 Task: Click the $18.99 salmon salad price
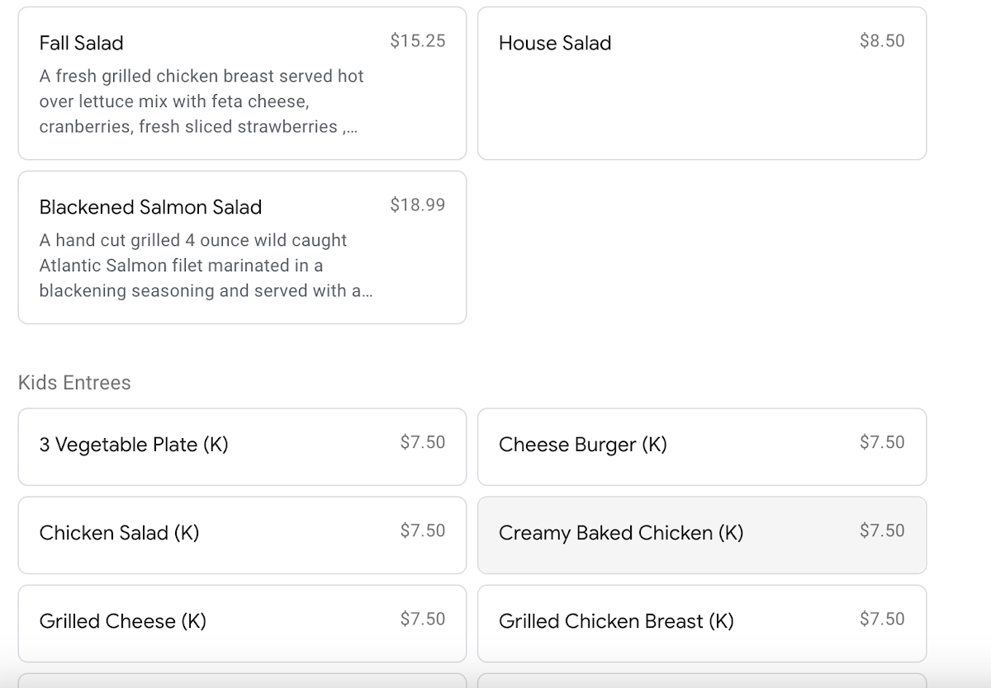coord(418,205)
